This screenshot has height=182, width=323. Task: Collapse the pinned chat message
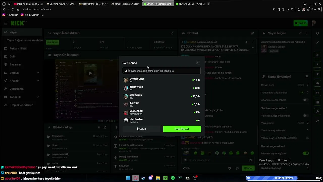click(253, 47)
